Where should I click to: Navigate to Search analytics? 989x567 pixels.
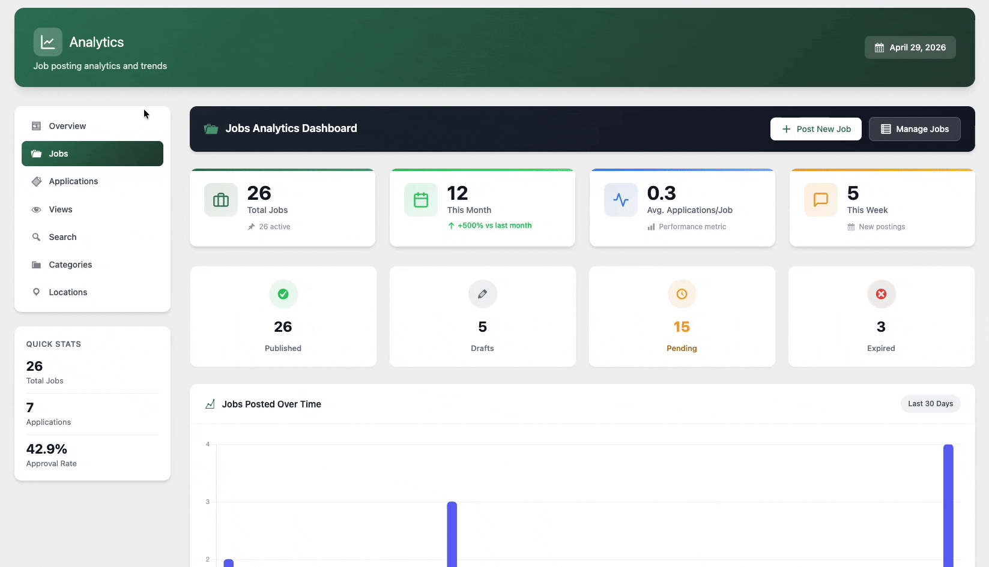62,237
